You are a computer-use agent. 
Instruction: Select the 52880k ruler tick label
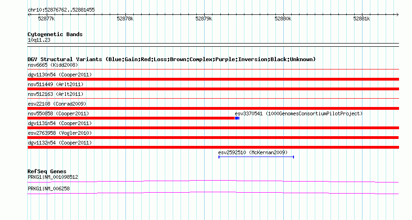coord(283,19)
